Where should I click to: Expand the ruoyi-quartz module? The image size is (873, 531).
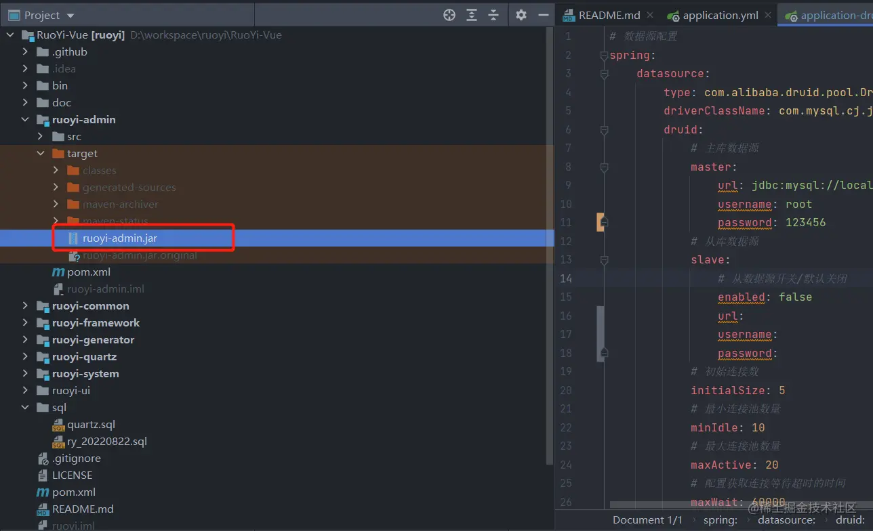[x=25, y=357]
